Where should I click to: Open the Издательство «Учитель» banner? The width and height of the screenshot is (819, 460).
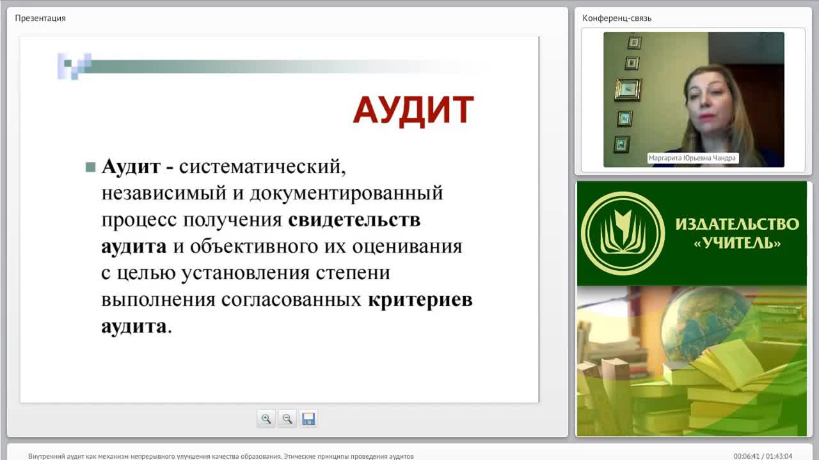[x=692, y=233]
